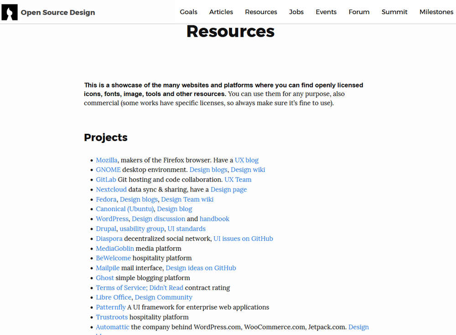Open the Open Source Design home title link
456x335 pixels.
(x=58, y=12)
